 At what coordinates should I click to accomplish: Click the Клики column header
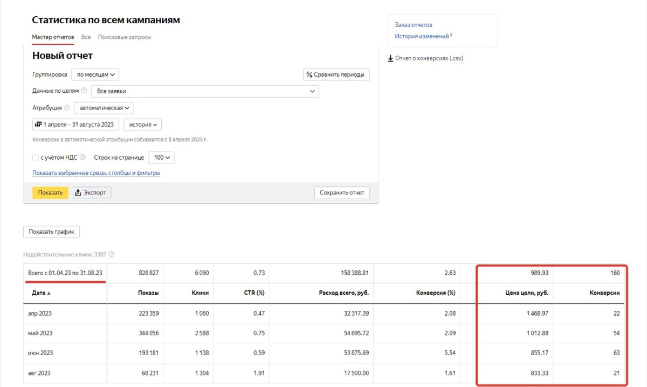(200, 293)
